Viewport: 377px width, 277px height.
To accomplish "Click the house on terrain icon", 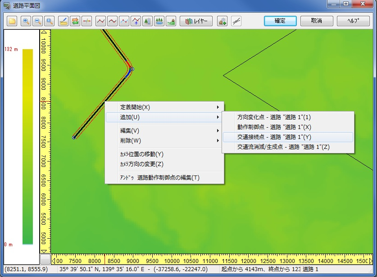I will point(171,21).
